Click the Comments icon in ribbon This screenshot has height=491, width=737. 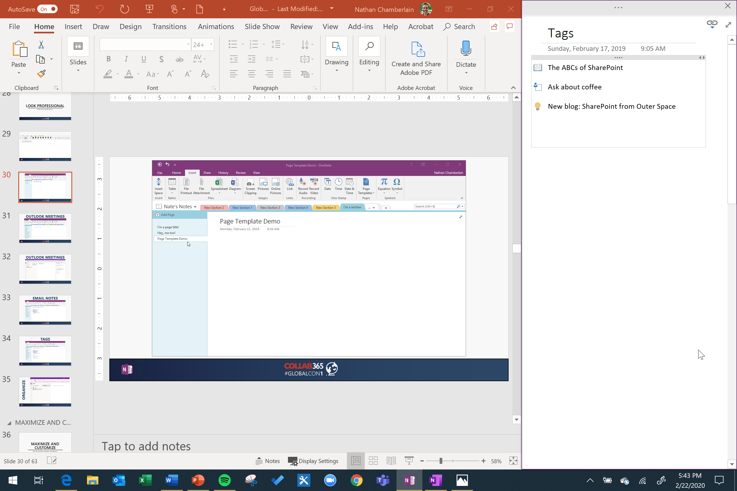click(x=510, y=27)
